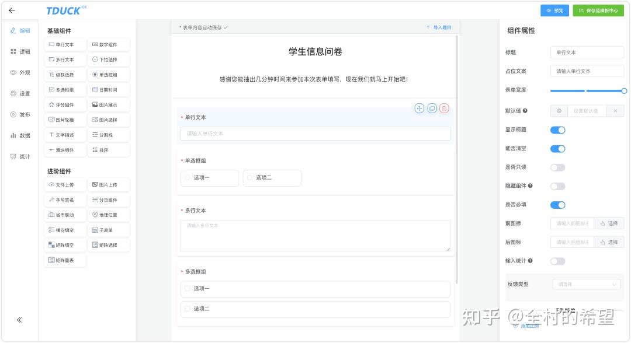
Task: Add a 手写签名 component
Action: tap(65, 200)
